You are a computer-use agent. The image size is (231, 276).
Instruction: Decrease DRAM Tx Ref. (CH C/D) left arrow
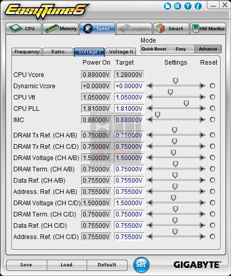click(x=149, y=146)
